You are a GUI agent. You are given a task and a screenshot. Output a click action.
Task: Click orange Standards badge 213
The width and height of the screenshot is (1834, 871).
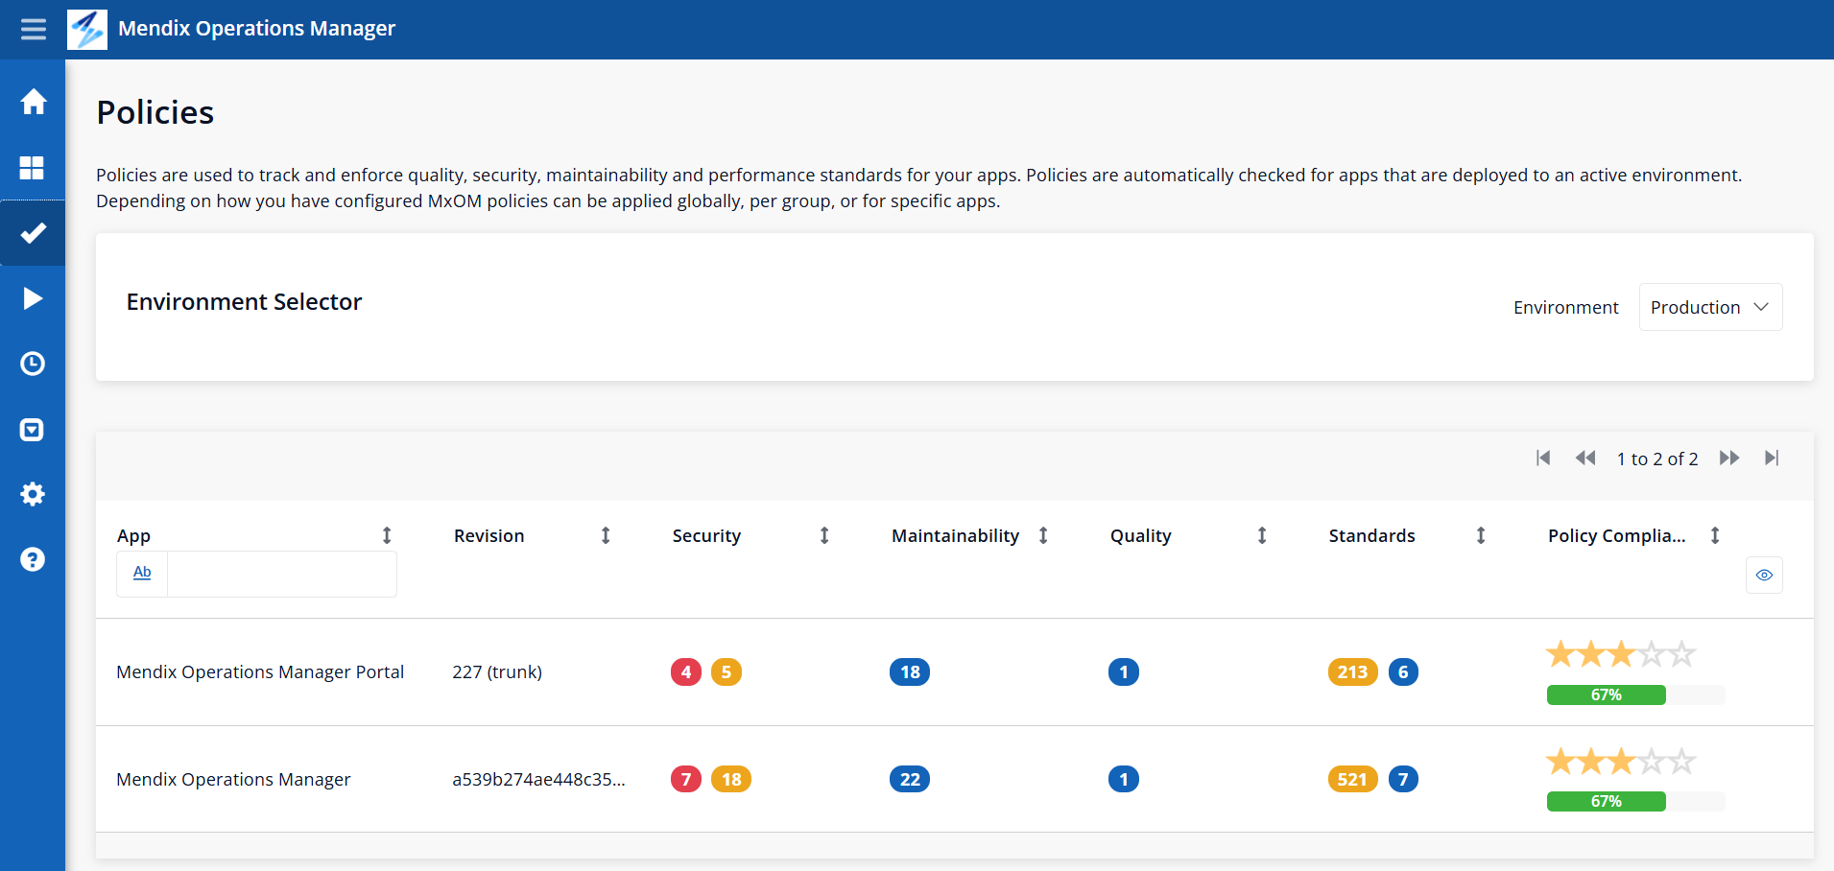point(1352,671)
